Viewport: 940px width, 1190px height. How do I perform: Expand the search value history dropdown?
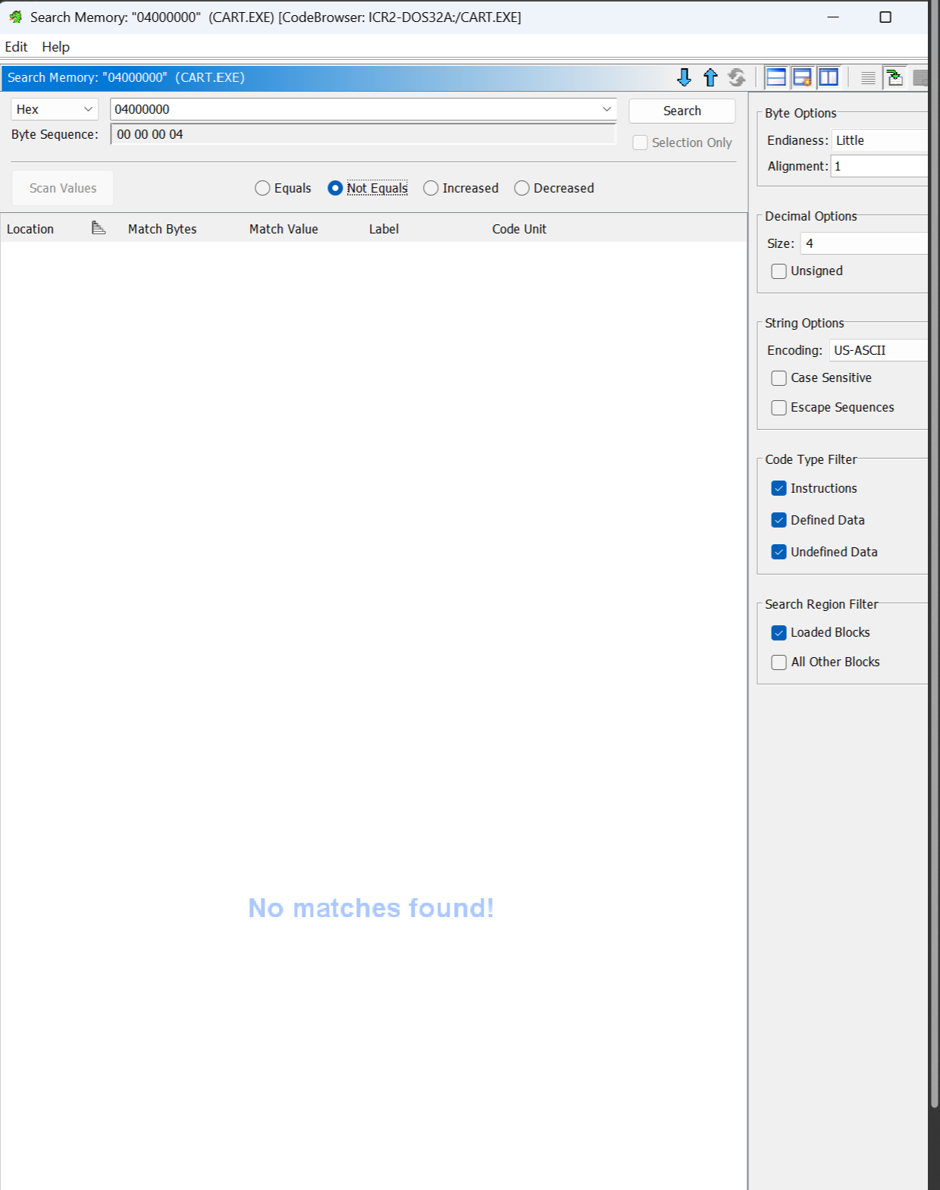[x=606, y=109]
